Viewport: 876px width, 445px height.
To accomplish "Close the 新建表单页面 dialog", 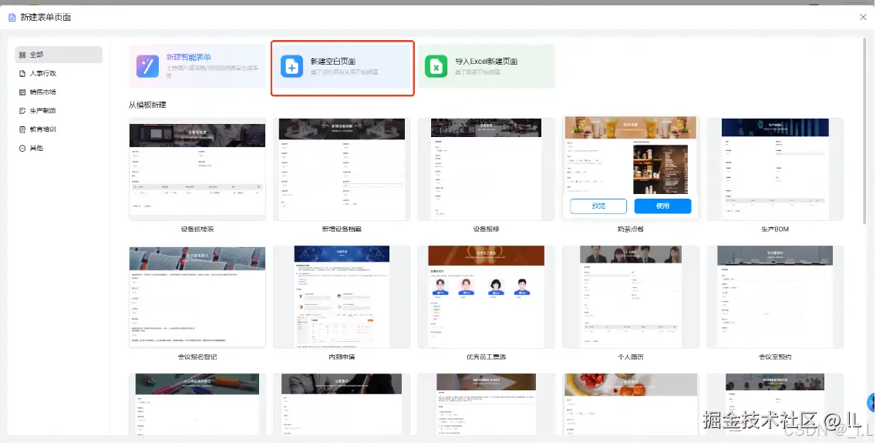I will 863,17.
